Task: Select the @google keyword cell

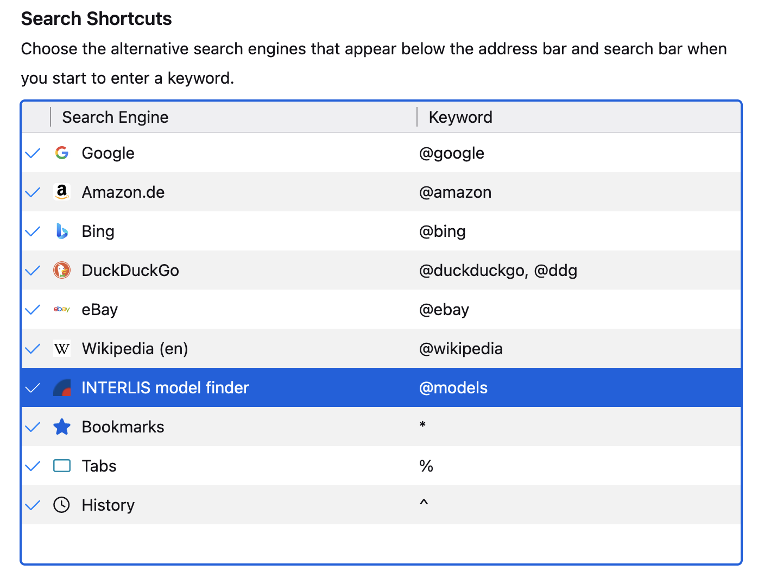Action: [452, 153]
